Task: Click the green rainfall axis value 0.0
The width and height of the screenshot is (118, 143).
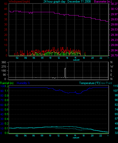Action: pyautogui.click(x=7, y=133)
